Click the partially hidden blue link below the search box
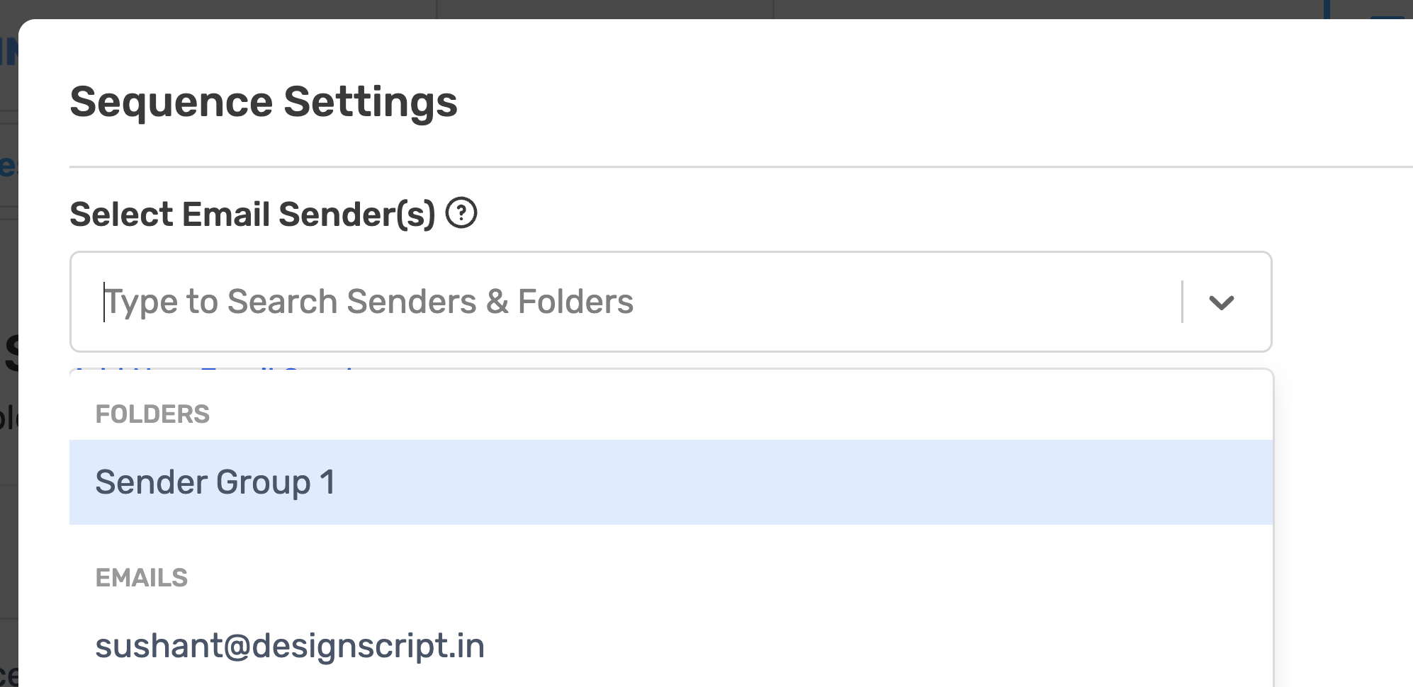Image resolution: width=1413 pixels, height=687 pixels. [x=213, y=369]
